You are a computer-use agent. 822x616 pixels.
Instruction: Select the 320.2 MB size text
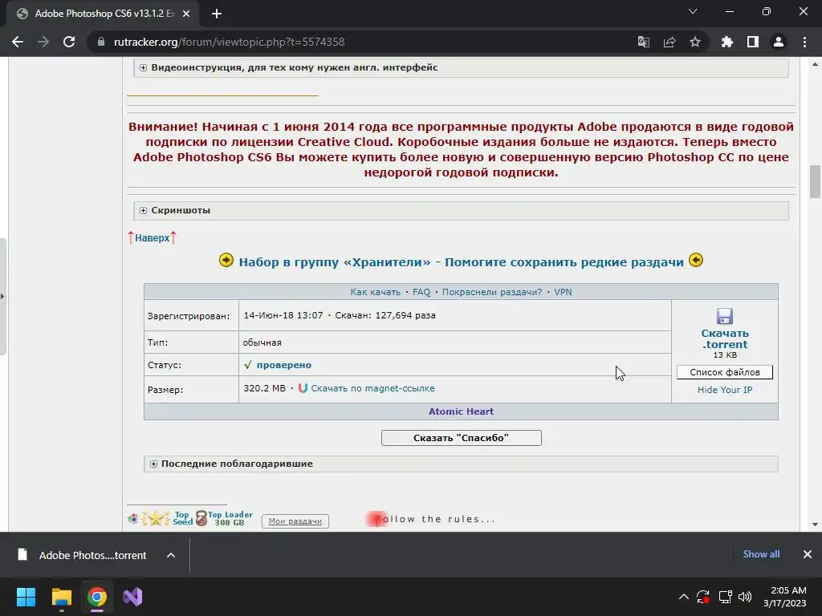(264, 389)
